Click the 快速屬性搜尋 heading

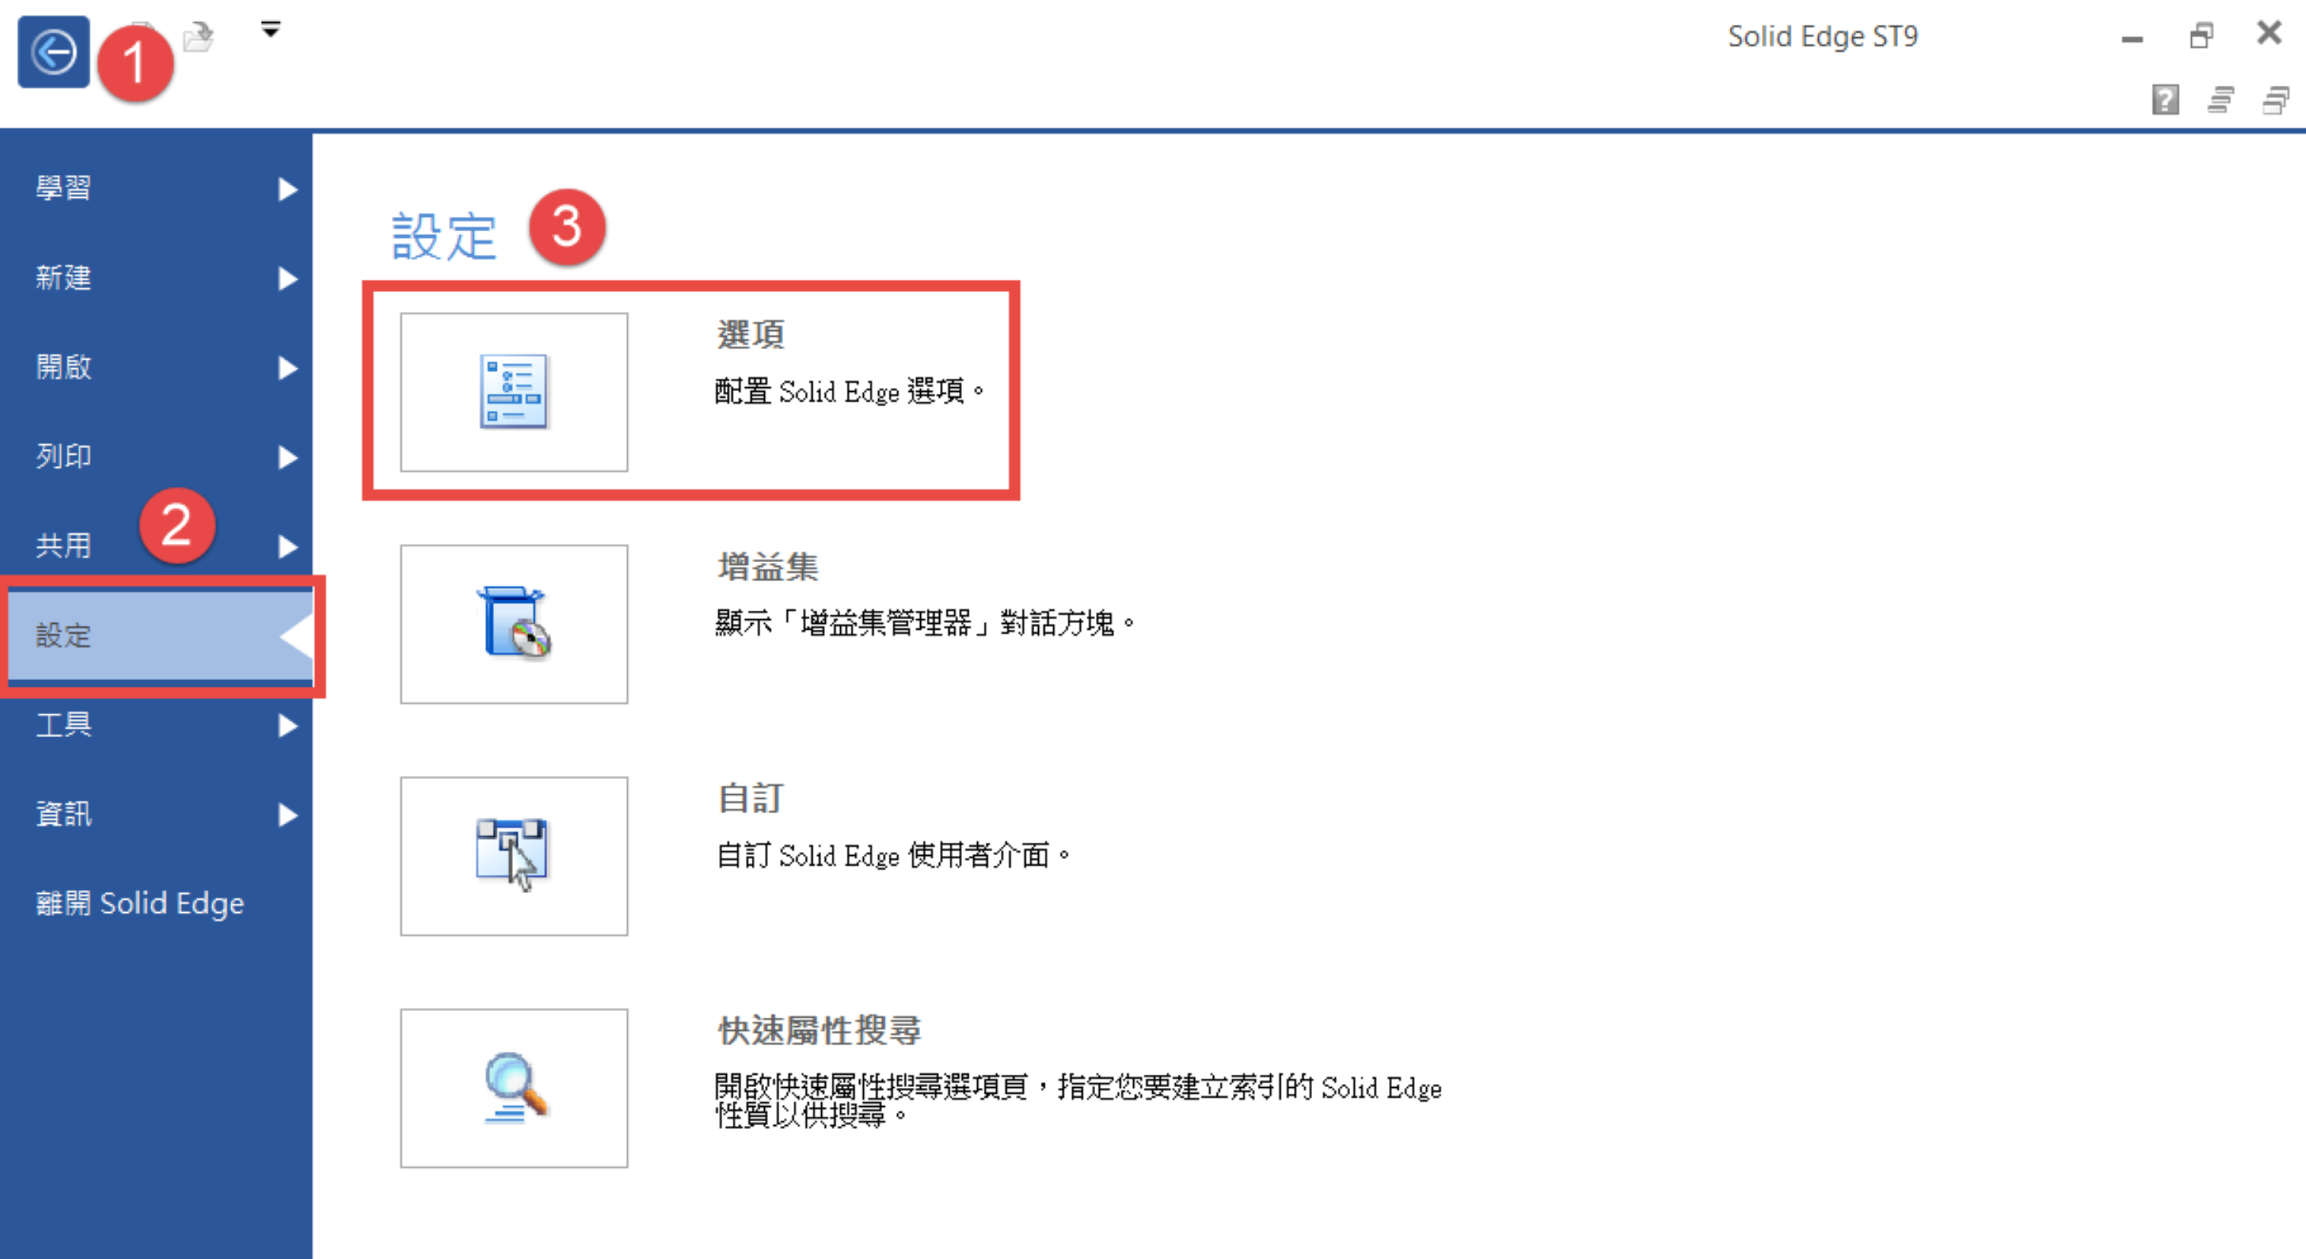click(x=820, y=1031)
